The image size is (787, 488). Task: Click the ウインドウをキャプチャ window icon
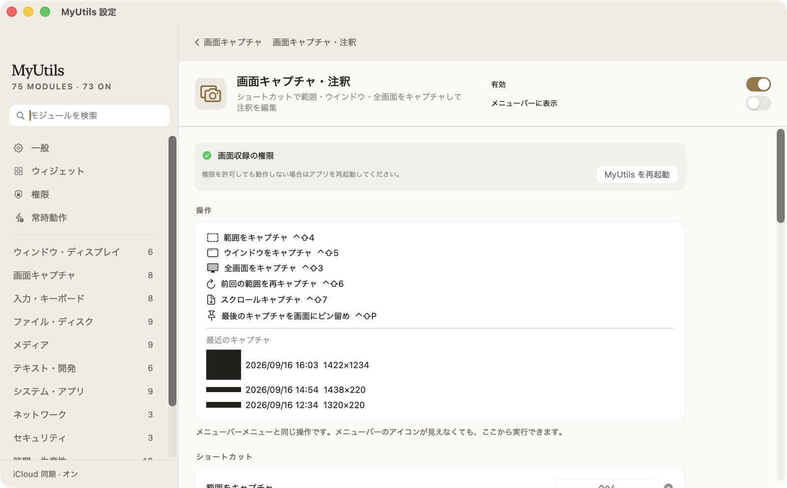[x=212, y=253]
